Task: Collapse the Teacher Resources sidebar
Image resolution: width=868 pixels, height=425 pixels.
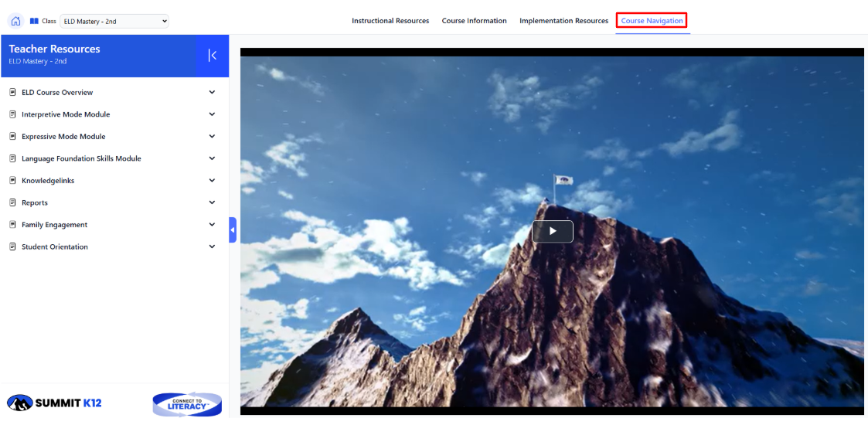Action: [x=213, y=56]
